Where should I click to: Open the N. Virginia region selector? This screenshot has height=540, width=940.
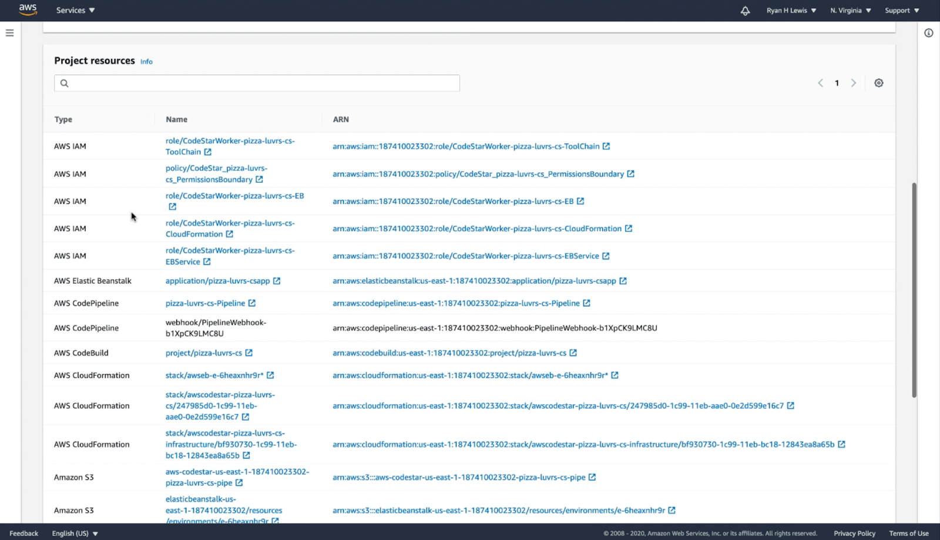[x=850, y=11]
